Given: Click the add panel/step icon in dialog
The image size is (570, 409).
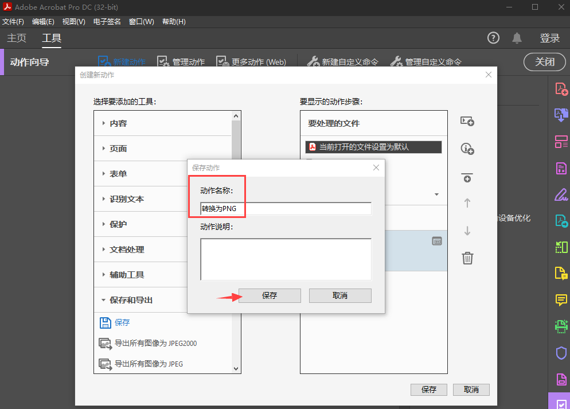Looking at the screenshot, I should tap(467, 122).
